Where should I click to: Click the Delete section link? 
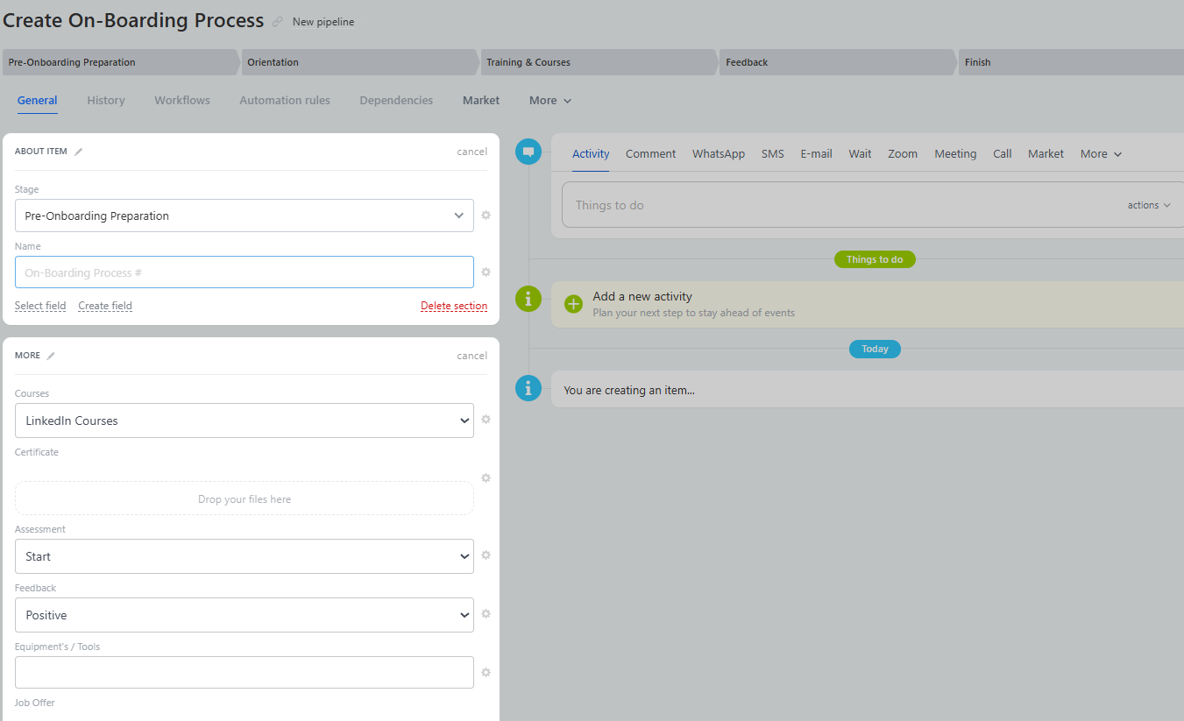[454, 306]
